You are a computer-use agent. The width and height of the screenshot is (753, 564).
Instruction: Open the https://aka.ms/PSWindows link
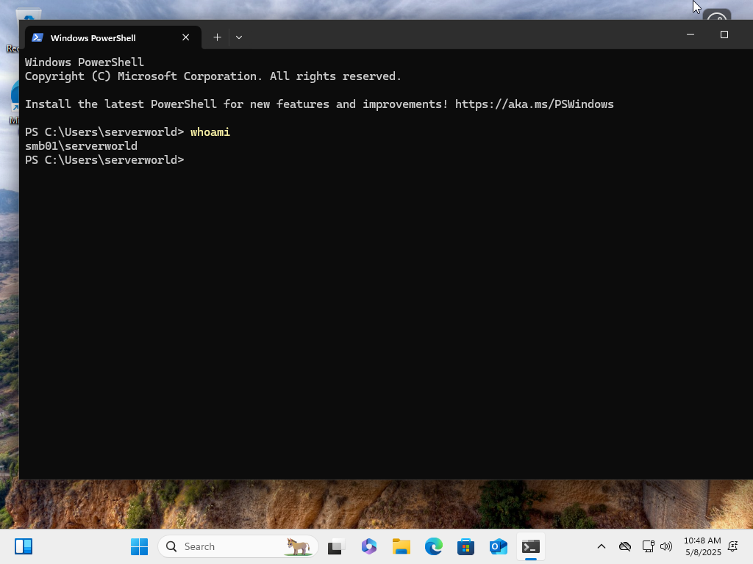tap(535, 104)
